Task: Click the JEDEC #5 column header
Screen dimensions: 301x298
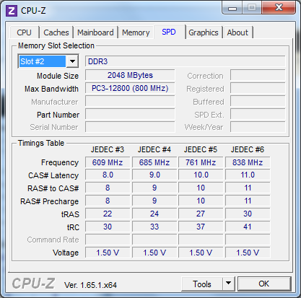Action: click(x=201, y=149)
